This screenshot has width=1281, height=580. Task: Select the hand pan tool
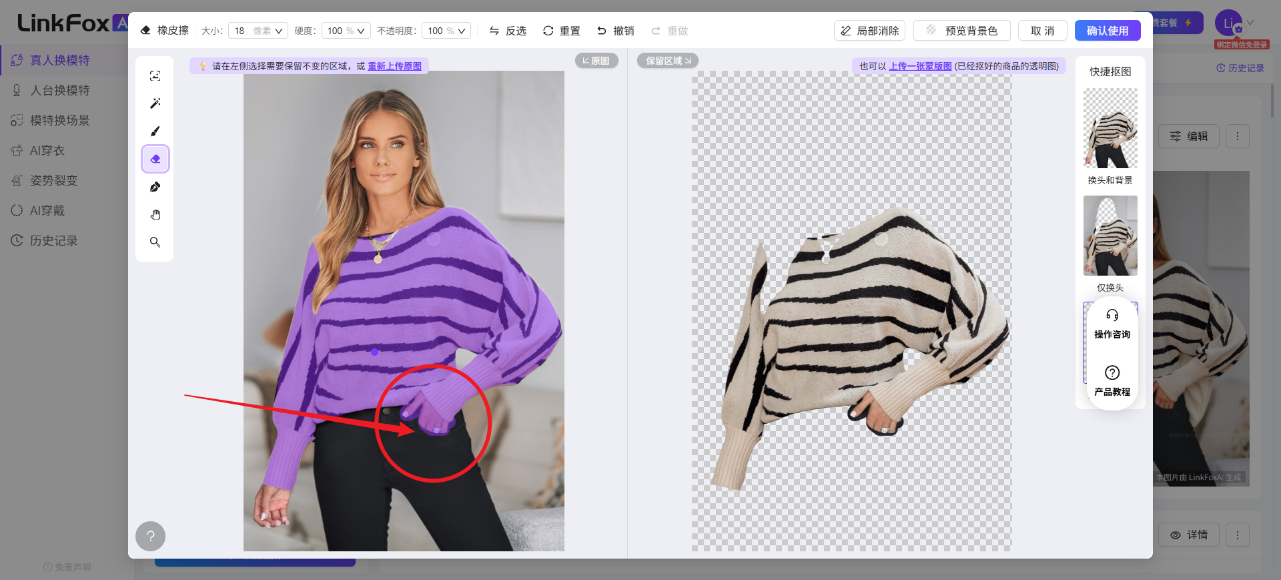tap(155, 214)
